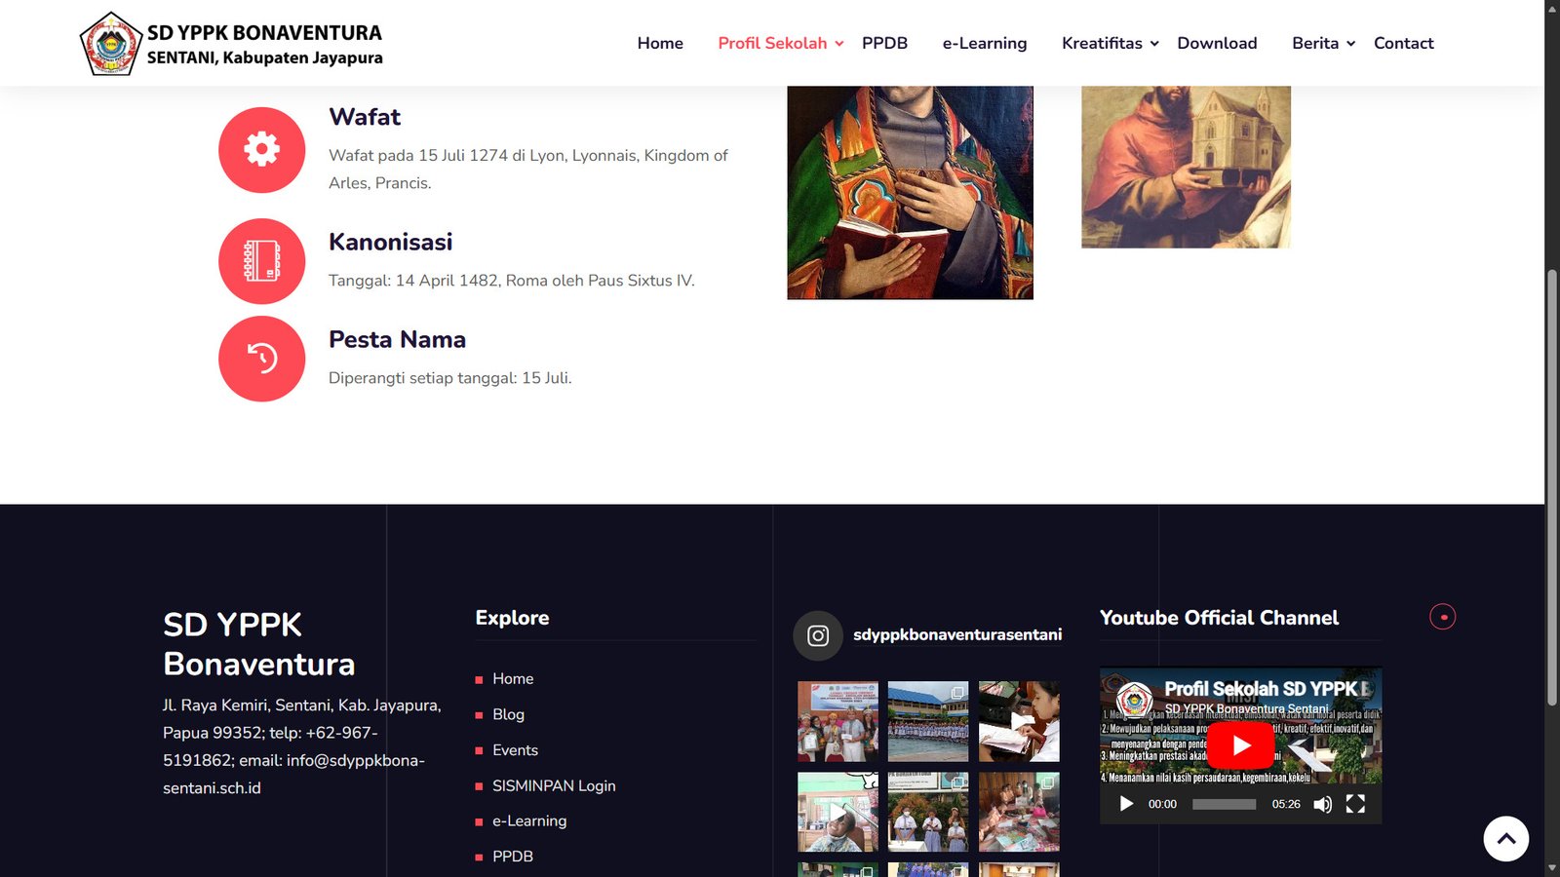Screen dimensions: 1560x877
Task: Click the Kanonisasi heading
Action: click(x=390, y=242)
